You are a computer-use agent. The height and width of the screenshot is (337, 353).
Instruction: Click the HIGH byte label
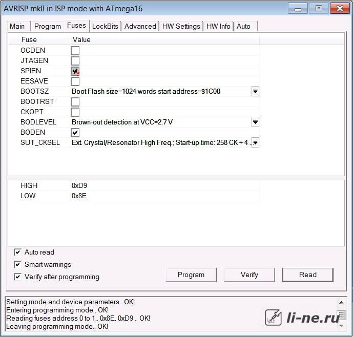pyautogui.click(x=29, y=185)
